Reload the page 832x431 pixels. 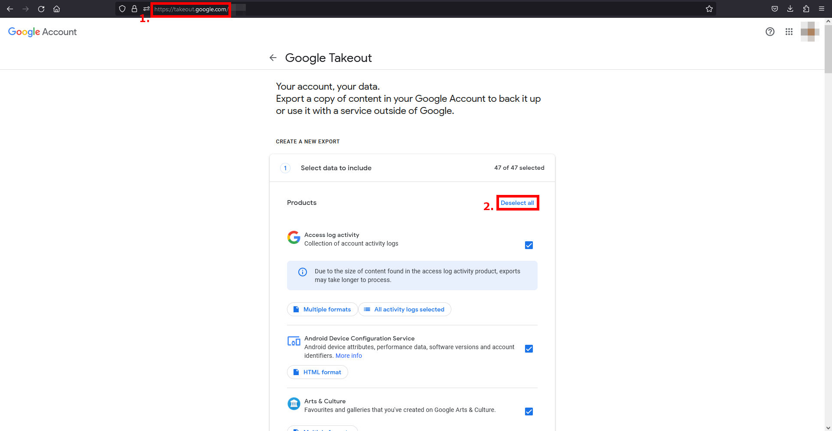[x=41, y=9]
